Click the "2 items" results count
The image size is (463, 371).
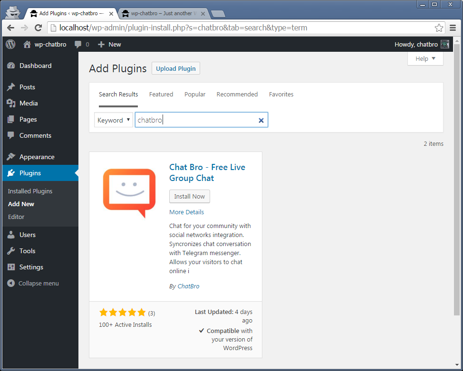(x=434, y=144)
